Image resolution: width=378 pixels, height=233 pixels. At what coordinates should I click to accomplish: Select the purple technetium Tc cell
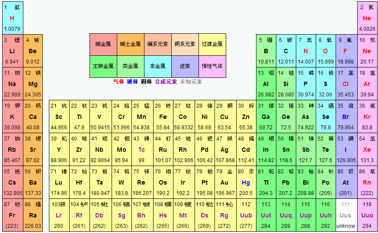click(142, 150)
